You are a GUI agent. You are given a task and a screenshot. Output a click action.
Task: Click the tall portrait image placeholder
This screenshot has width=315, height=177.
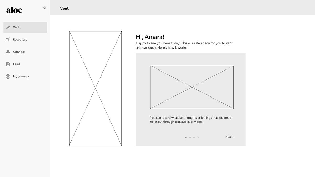click(95, 88)
